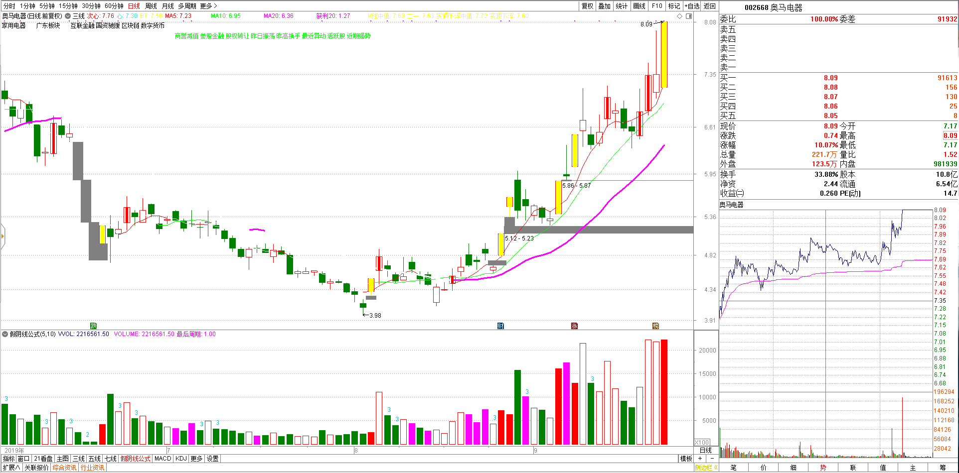The height and width of the screenshot is (473, 959).
Task: Add stock via +自选 button
Action: coord(692,6)
